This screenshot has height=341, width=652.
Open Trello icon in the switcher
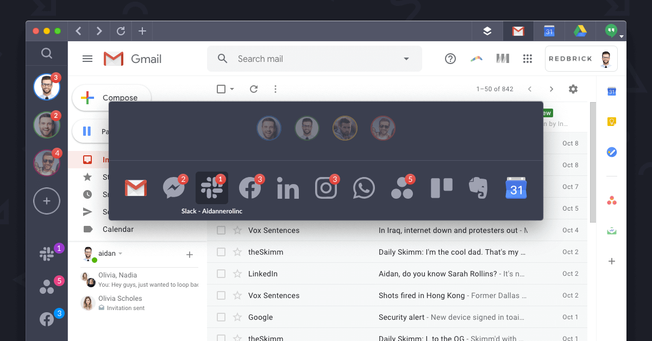coord(441,188)
